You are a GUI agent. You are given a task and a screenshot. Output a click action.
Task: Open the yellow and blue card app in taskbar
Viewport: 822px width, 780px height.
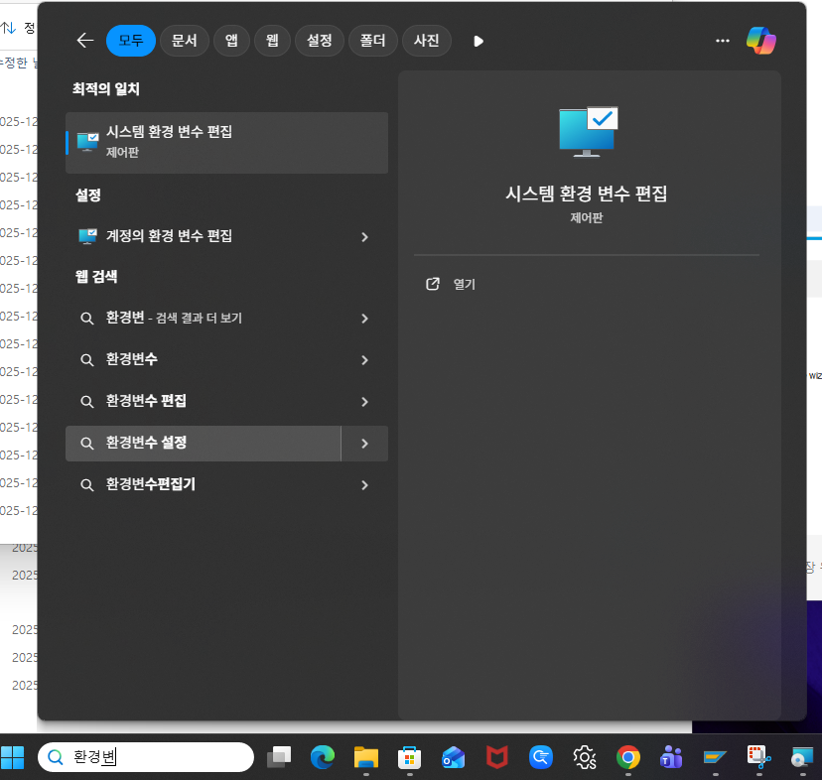pyautogui.click(x=715, y=757)
